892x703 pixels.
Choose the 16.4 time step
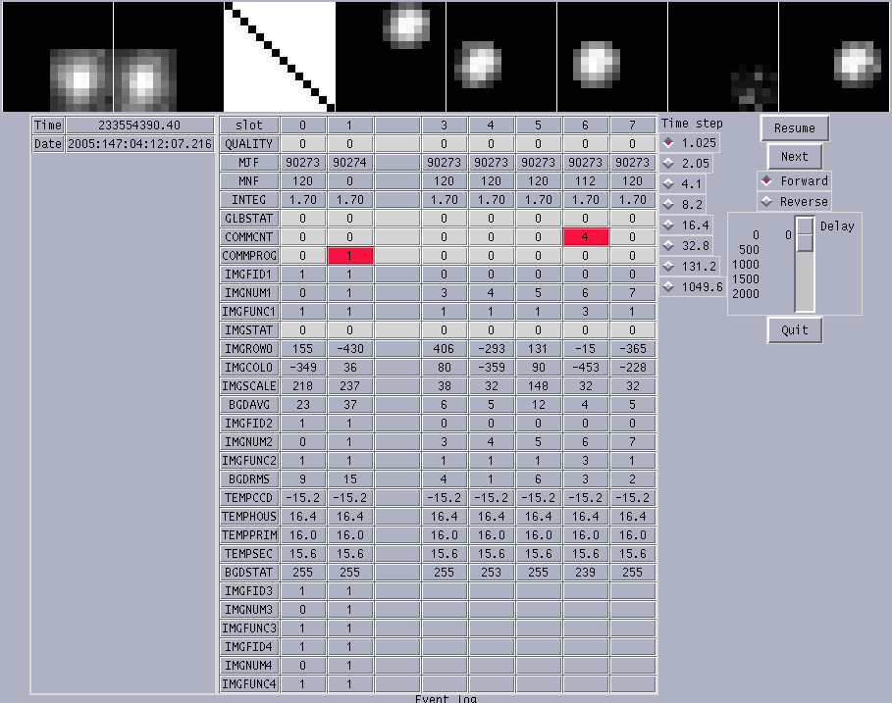[686, 226]
